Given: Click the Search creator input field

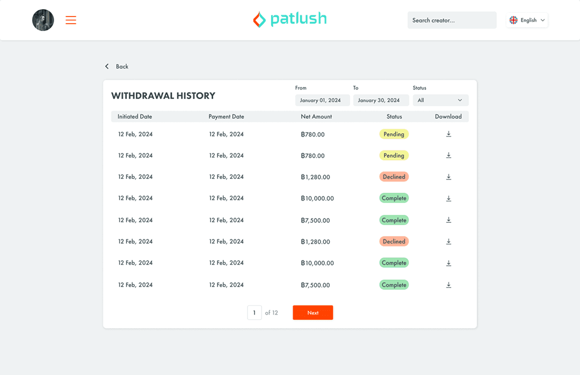Looking at the screenshot, I should pos(452,20).
